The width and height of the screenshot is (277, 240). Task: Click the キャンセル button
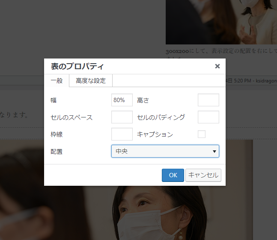coord(203,175)
